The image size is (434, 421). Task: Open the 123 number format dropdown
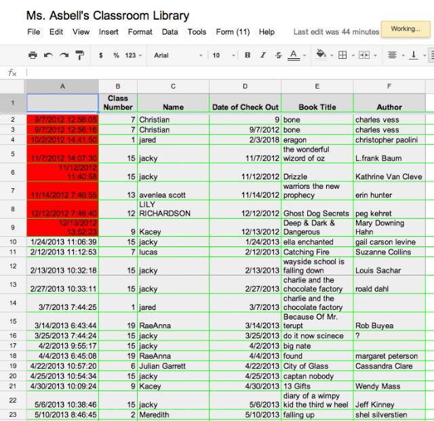(133, 56)
